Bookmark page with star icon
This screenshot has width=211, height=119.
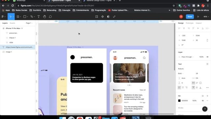tap(174, 6)
